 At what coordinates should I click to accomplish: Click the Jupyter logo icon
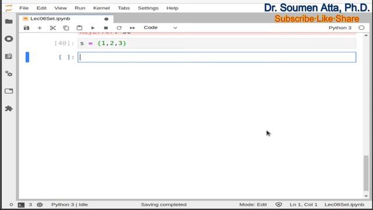pyautogui.click(x=9, y=8)
